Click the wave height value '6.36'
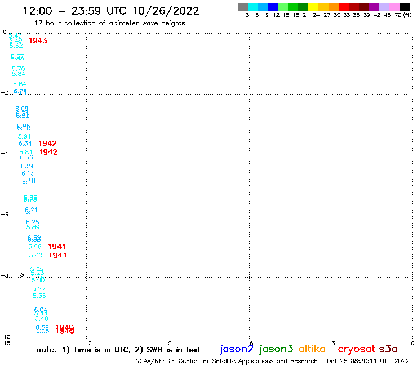Image resolution: width=417 pixels, height=366 pixels. coord(26,157)
